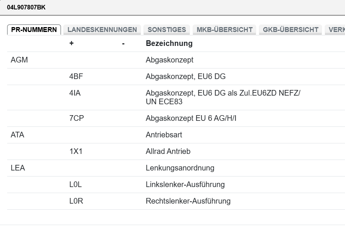Select PR code 4IA
The width and height of the screenshot is (345, 242).
pyautogui.click(x=75, y=93)
